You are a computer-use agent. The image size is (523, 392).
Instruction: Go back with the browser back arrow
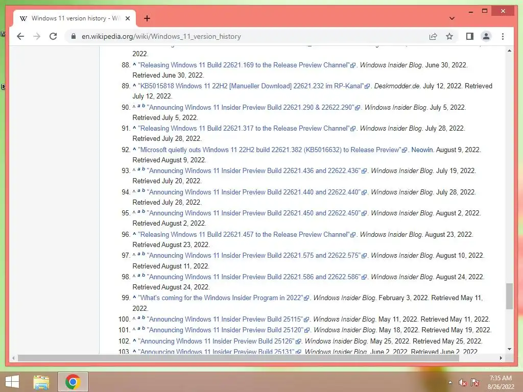(20, 36)
